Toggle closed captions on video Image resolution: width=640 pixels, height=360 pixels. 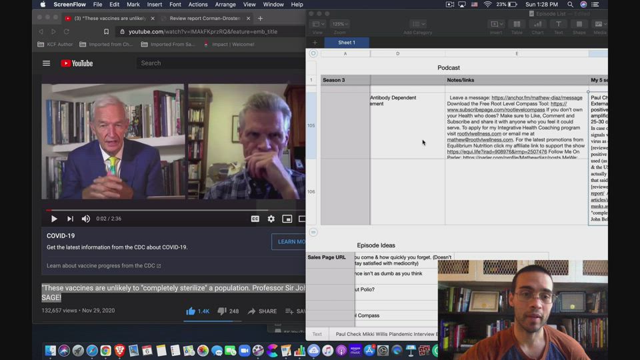tap(255, 219)
